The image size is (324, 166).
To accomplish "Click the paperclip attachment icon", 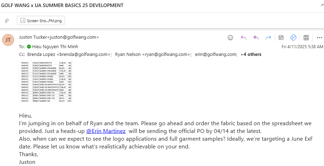I will click(7, 21).
